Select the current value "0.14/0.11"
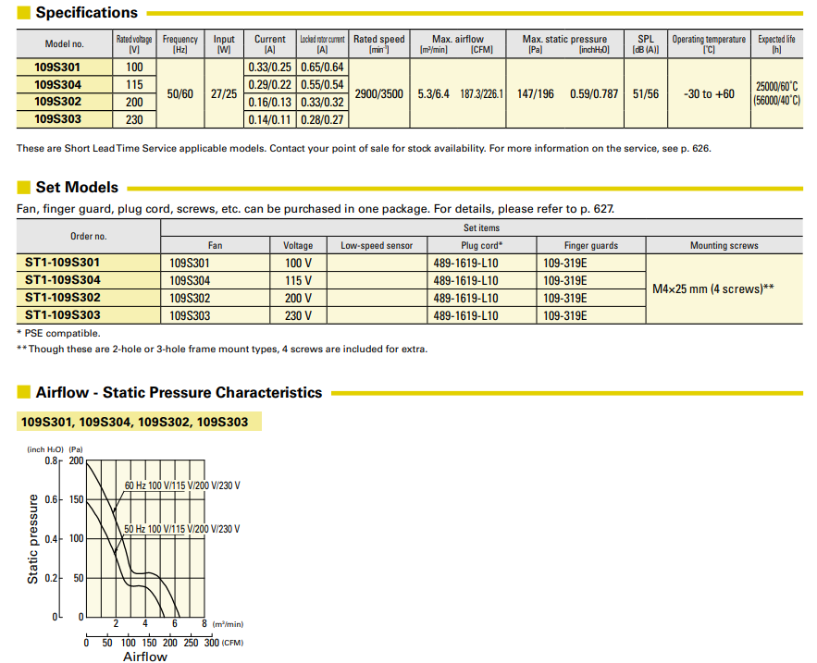 tap(270, 120)
